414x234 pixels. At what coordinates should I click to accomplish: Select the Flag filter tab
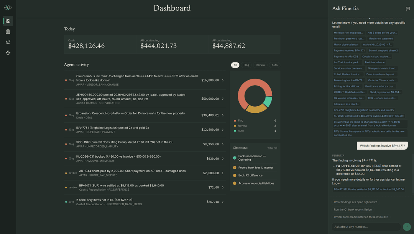pos(246,65)
